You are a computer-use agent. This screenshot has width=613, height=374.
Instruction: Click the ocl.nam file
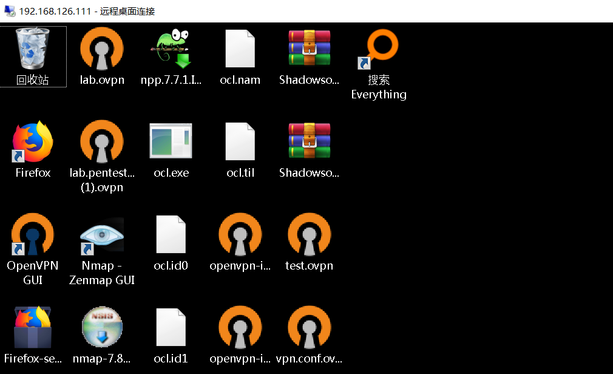240,49
